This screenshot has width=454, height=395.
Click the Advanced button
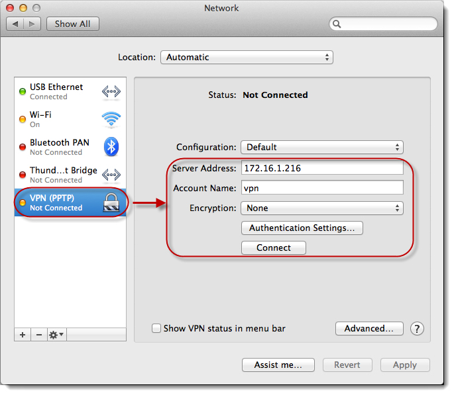tap(369, 328)
